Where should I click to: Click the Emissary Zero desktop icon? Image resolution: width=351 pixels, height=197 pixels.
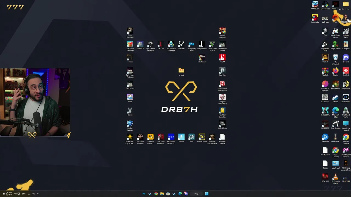(346, 33)
